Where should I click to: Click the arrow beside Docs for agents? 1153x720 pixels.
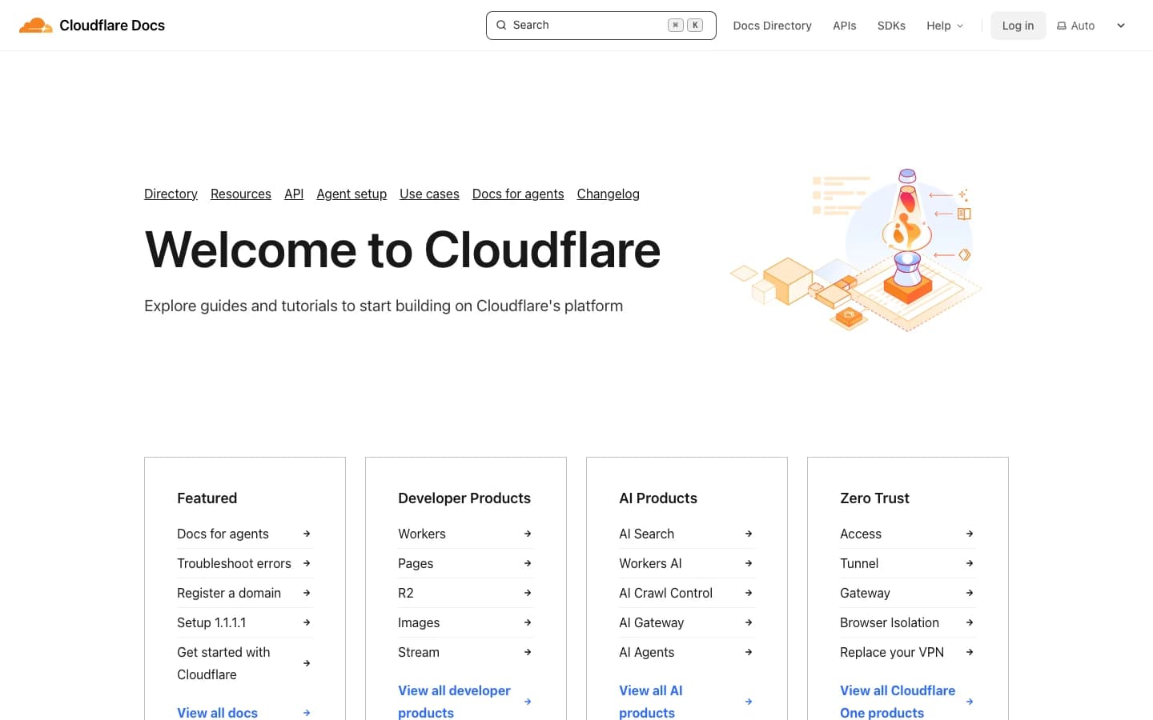coord(307,534)
